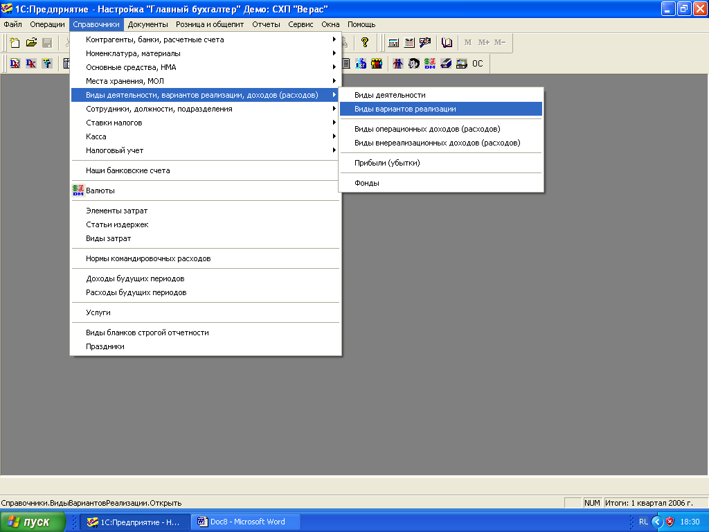Screen dimensions: 709x532
Task: Open Наши банковские счета
Action: [205, 170]
